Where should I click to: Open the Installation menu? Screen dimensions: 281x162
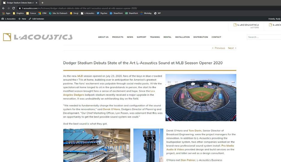click(182, 37)
